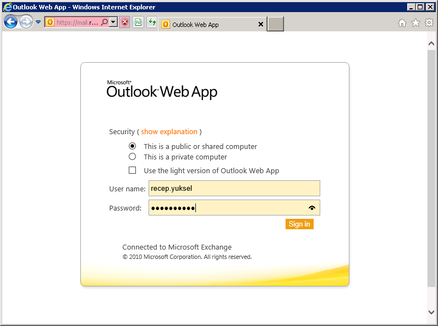Open recent pages dropdown next to Forward

pyautogui.click(x=39, y=22)
